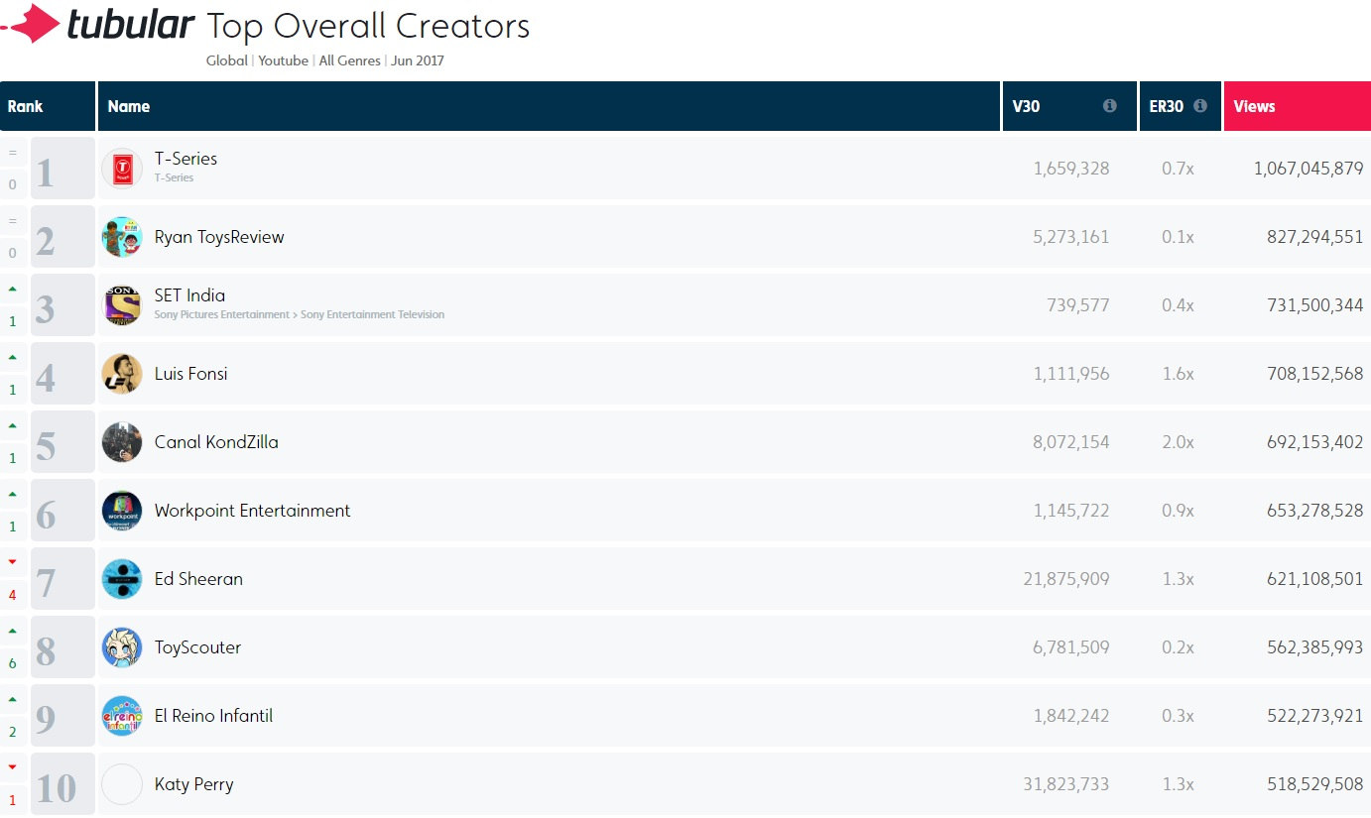1371x818 pixels.
Task: Click the Name column header
Action: [x=129, y=106]
